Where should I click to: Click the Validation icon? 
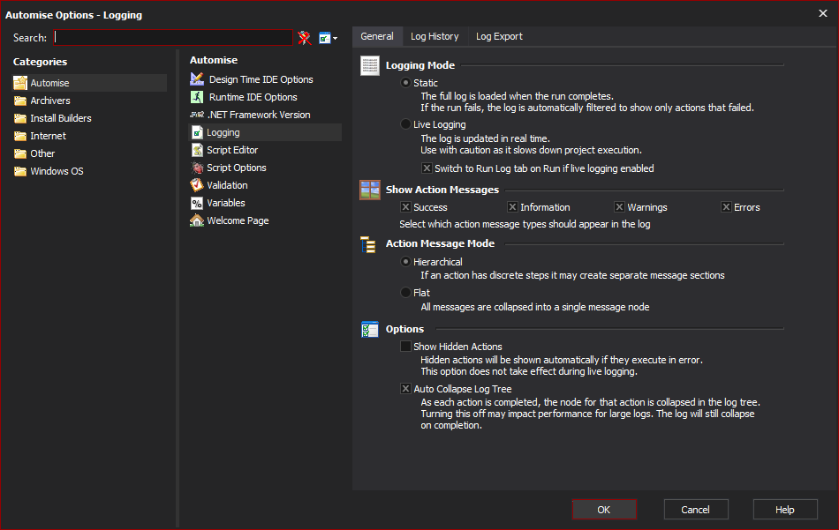tap(197, 185)
